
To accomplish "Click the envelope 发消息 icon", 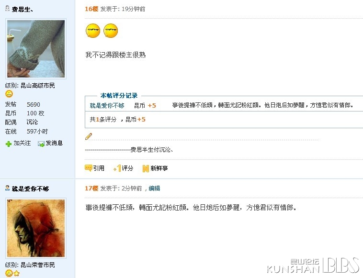I will pos(41,144).
